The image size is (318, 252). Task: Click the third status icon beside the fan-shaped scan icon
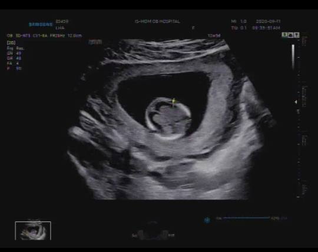(296, 35)
